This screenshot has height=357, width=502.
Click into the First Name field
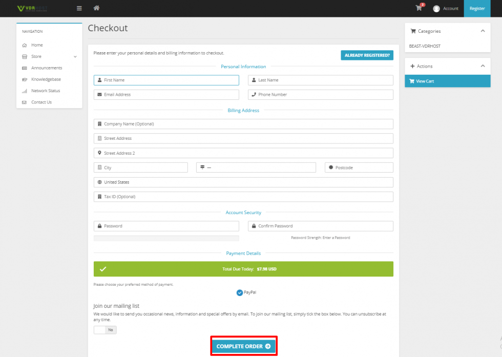point(166,80)
